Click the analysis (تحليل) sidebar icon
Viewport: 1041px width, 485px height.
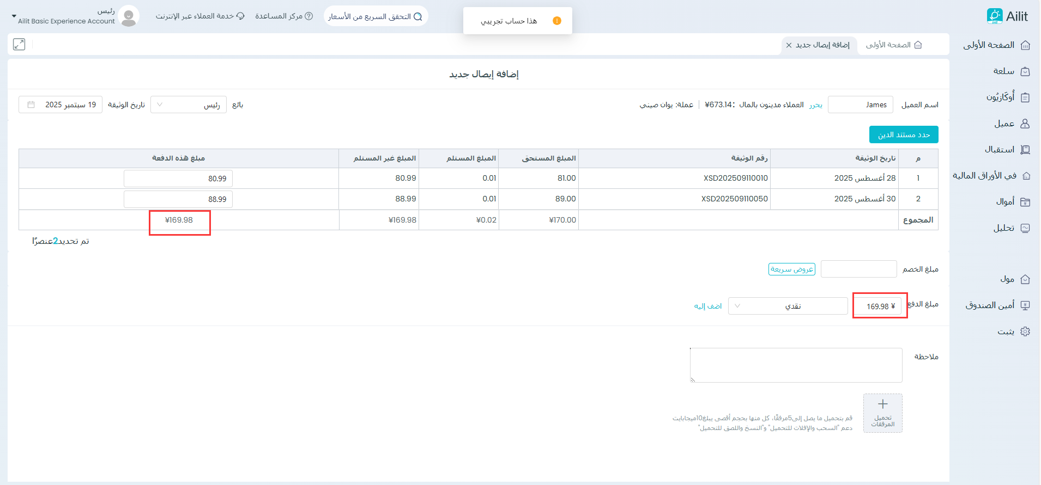(1025, 228)
